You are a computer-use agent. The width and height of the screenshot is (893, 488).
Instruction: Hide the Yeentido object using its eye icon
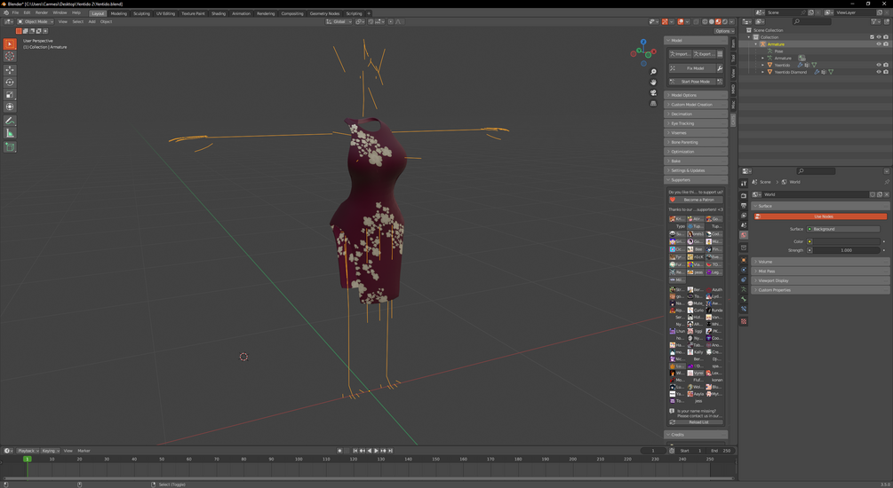click(x=879, y=65)
